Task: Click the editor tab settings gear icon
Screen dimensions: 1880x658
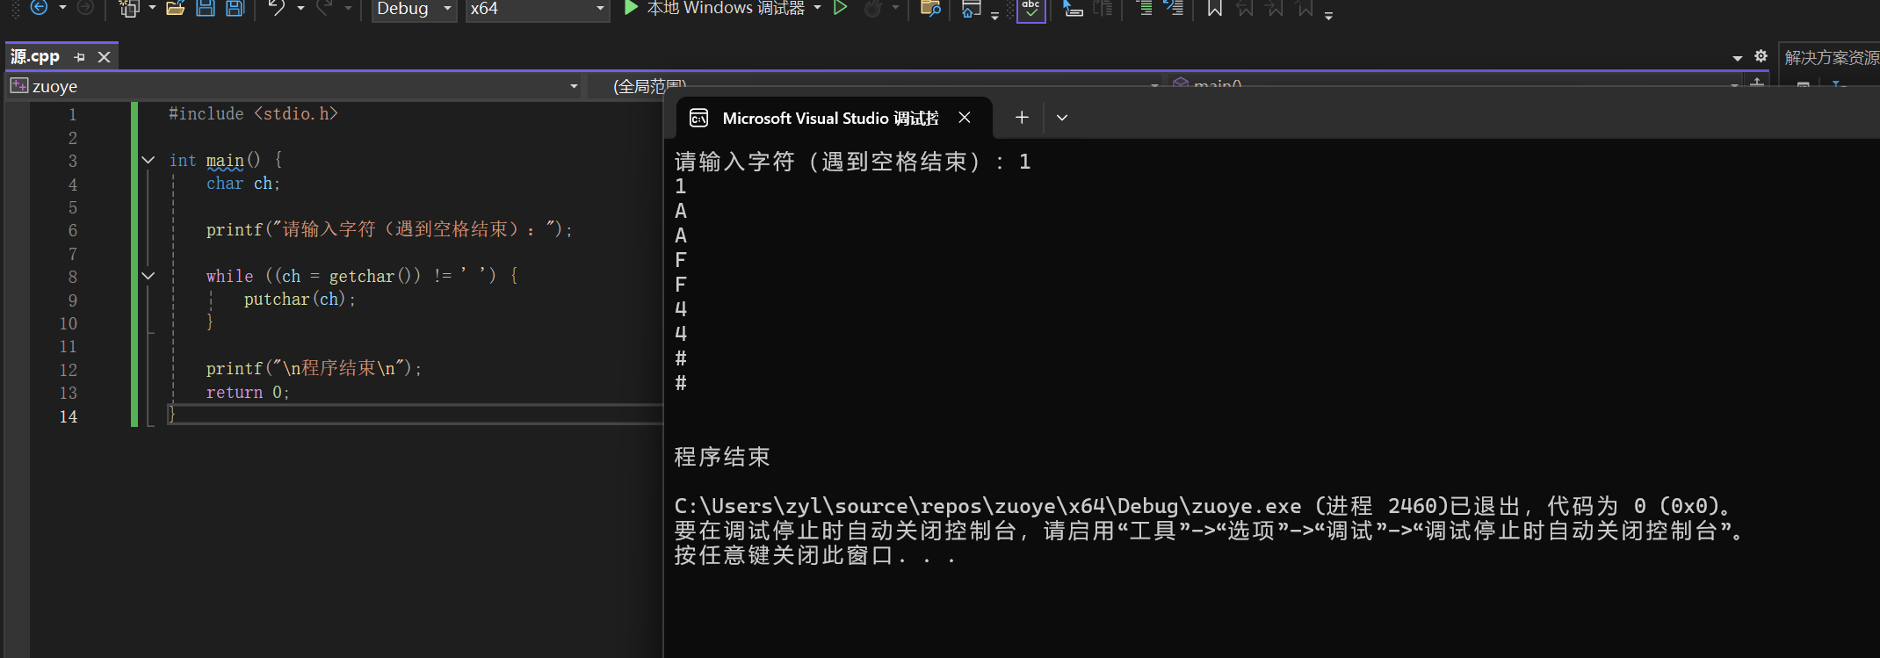Action: click(1761, 56)
